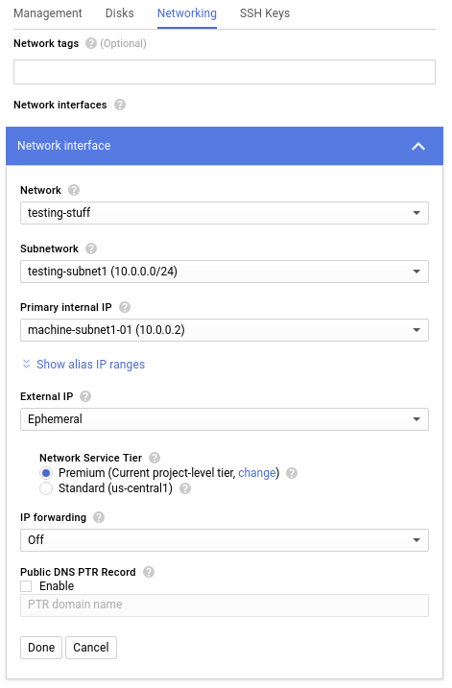Viewport: 452px width, 688px height.
Task: Enable the Public DNS PTR Record checkbox
Action: (x=26, y=586)
